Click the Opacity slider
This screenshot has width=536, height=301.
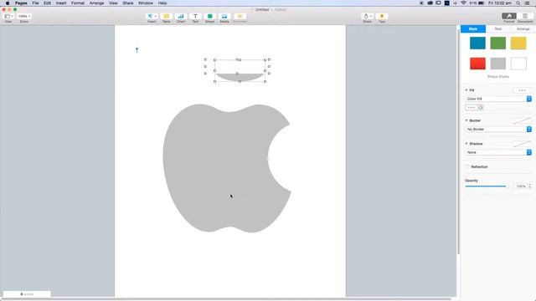[x=487, y=186]
